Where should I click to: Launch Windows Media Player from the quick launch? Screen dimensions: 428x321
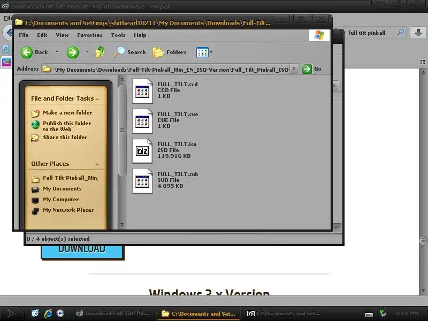[x=60, y=313]
